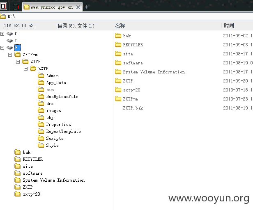Collapse the E: drive node

(x=2, y=48)
